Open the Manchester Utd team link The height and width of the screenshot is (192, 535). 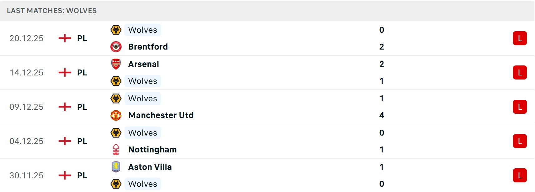161,115
